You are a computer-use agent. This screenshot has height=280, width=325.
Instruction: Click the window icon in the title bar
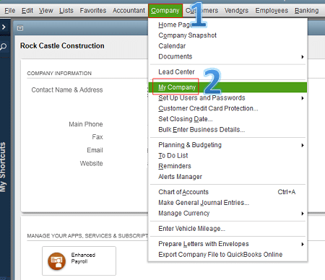(x=20, y=28)
